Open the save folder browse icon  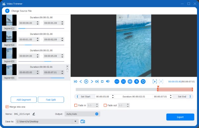pyautogui.click(x=83, y=121)
